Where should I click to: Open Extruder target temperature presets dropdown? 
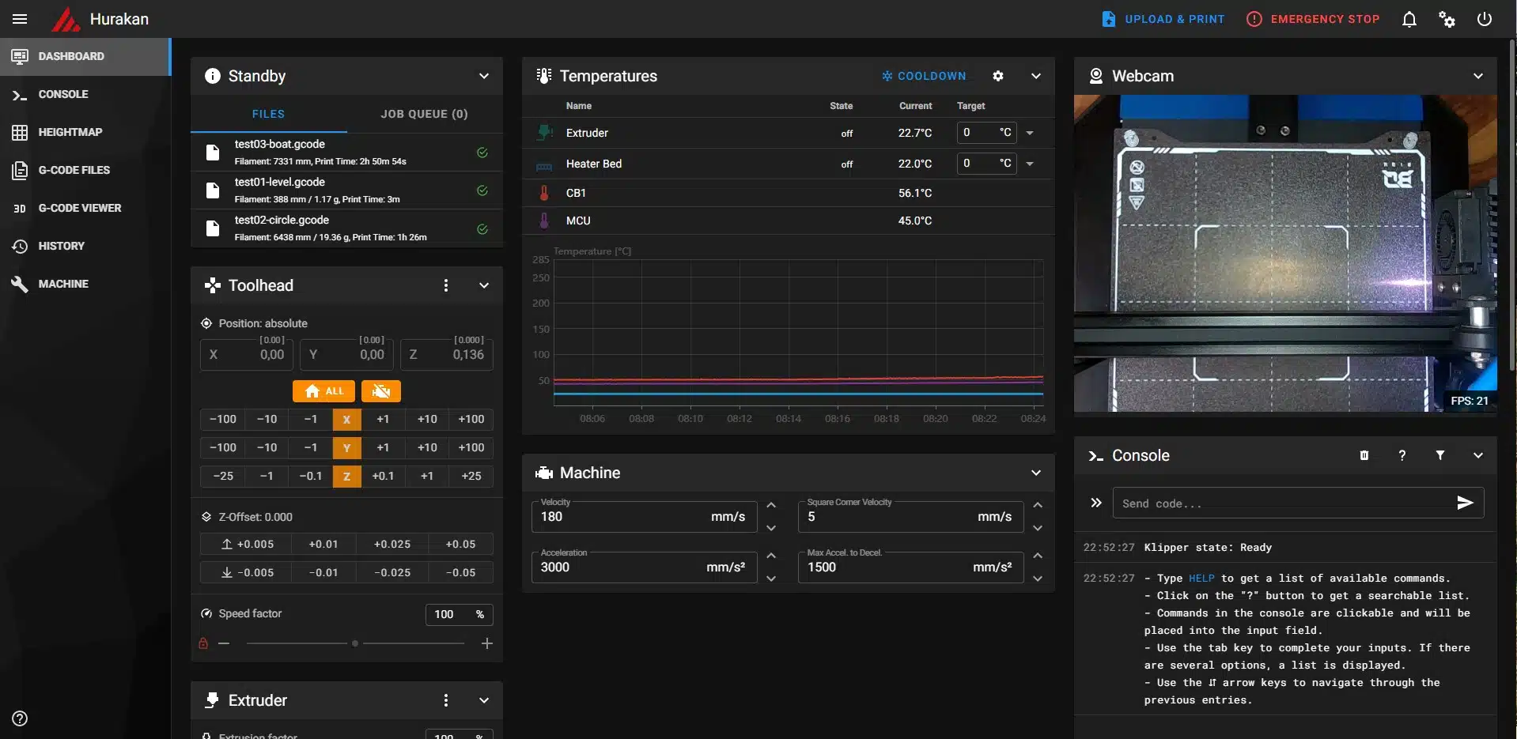tap(1030, 133)
